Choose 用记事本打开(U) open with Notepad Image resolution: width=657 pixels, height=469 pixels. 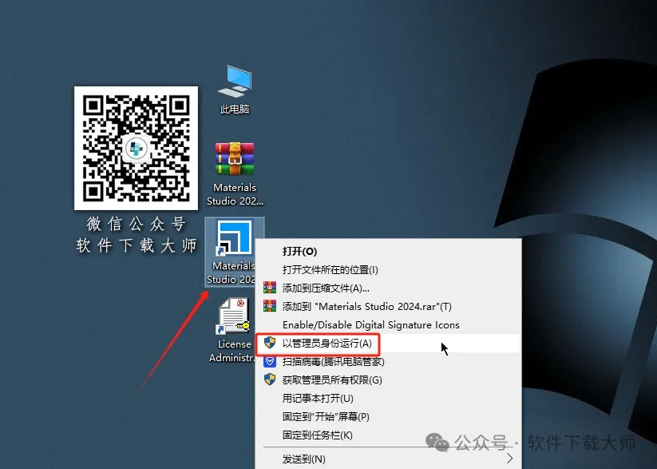[x=319, y=397]
